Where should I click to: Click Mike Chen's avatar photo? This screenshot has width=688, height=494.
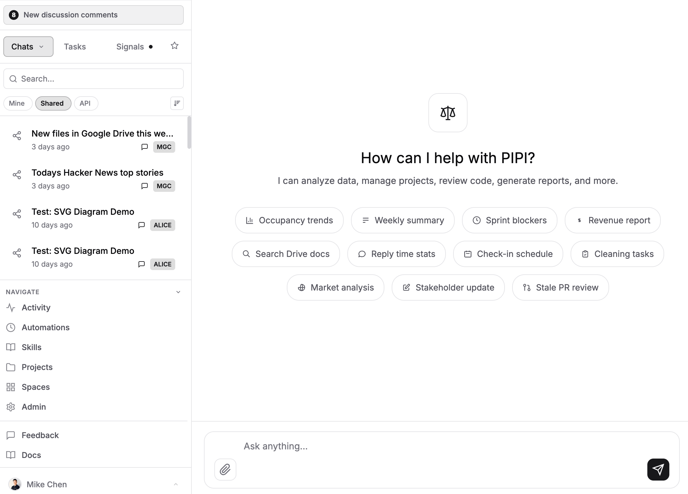pyautogui.click(x=15, y=484)
